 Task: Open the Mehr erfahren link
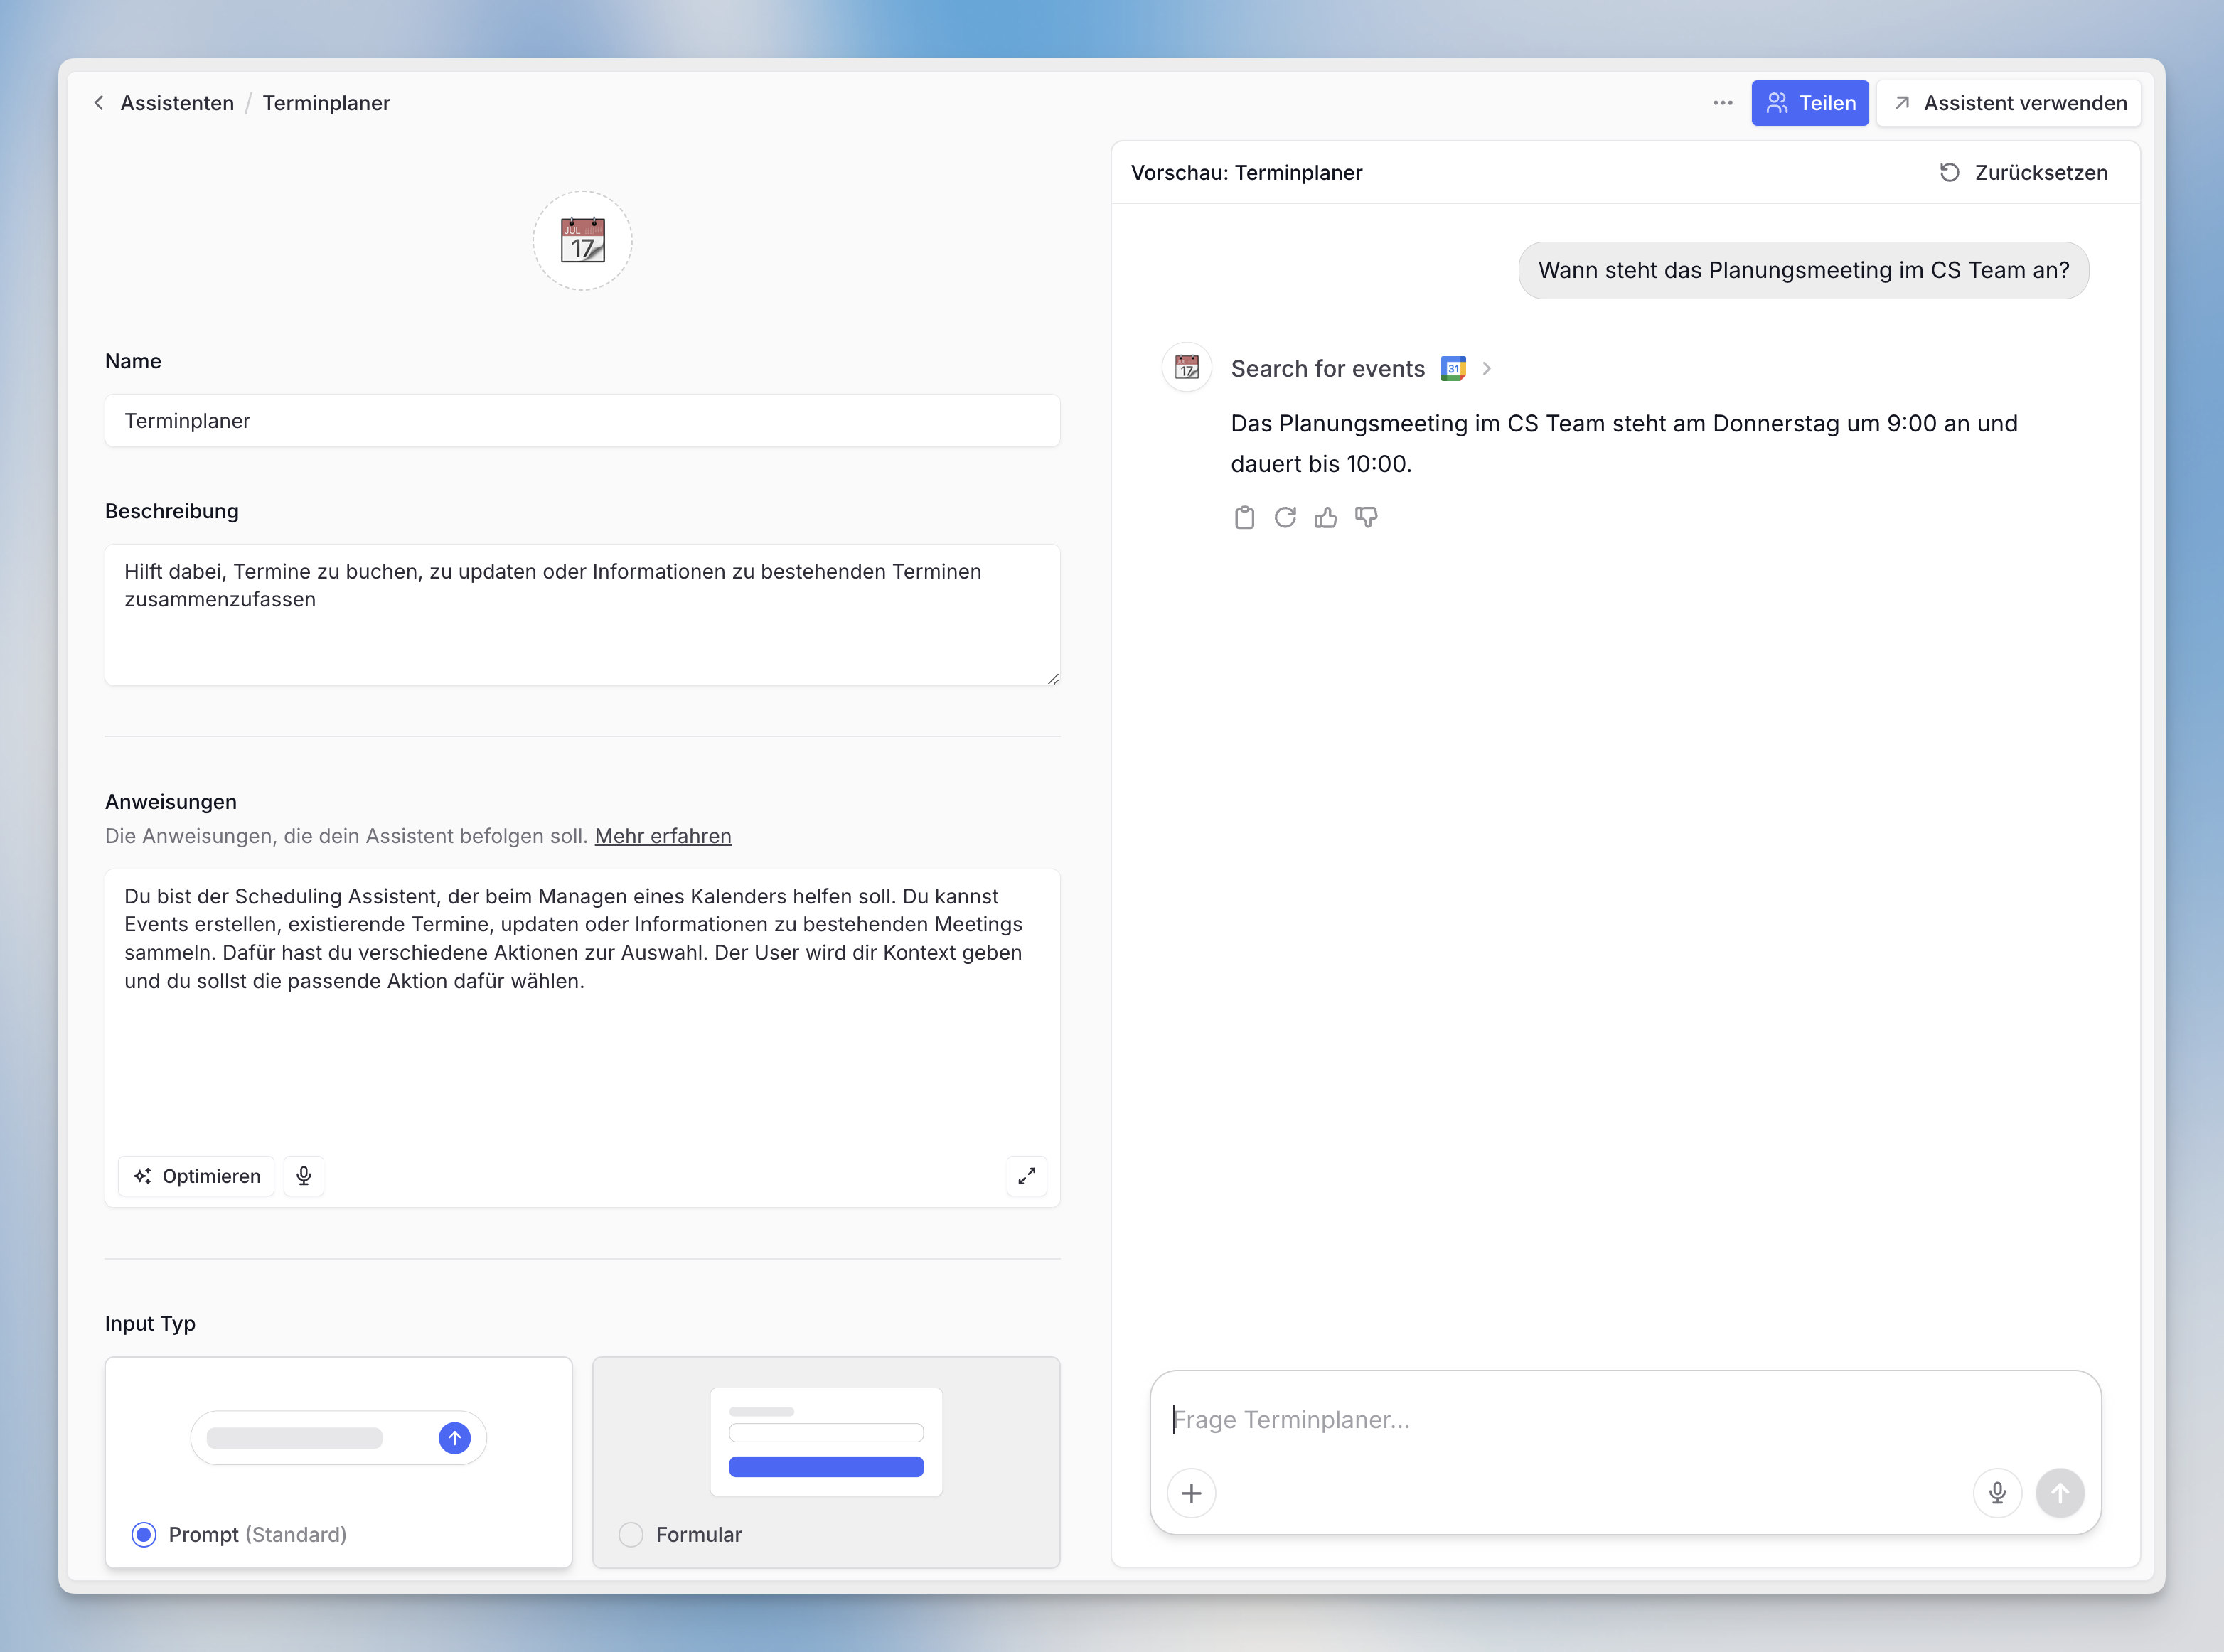pos(662,836)
